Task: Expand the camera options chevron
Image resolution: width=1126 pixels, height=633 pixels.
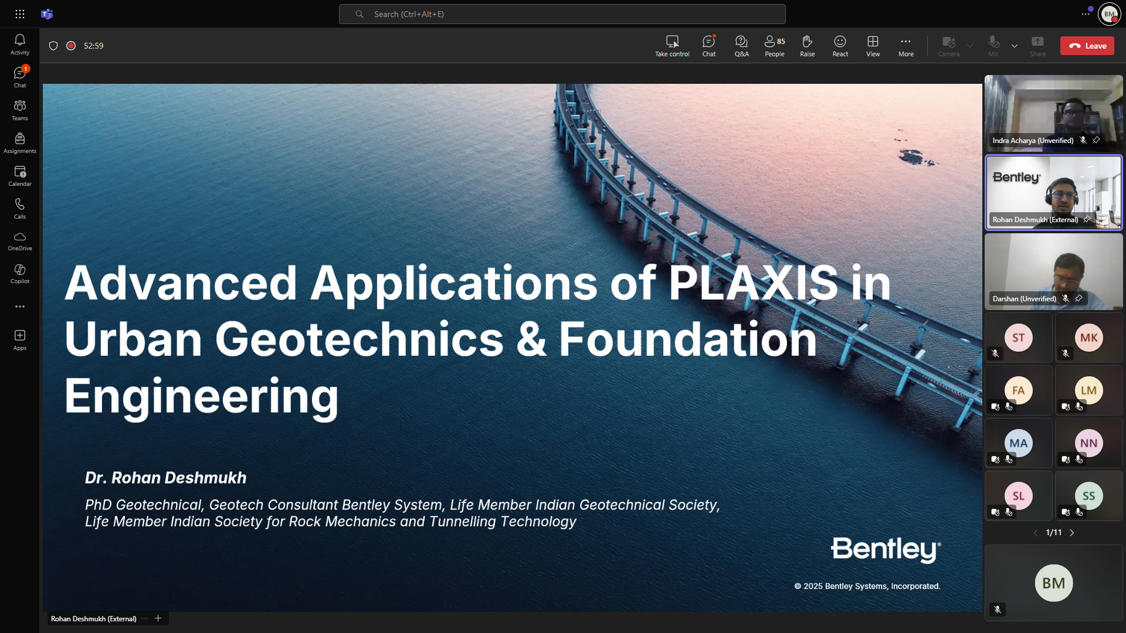Action: (970, 46)
